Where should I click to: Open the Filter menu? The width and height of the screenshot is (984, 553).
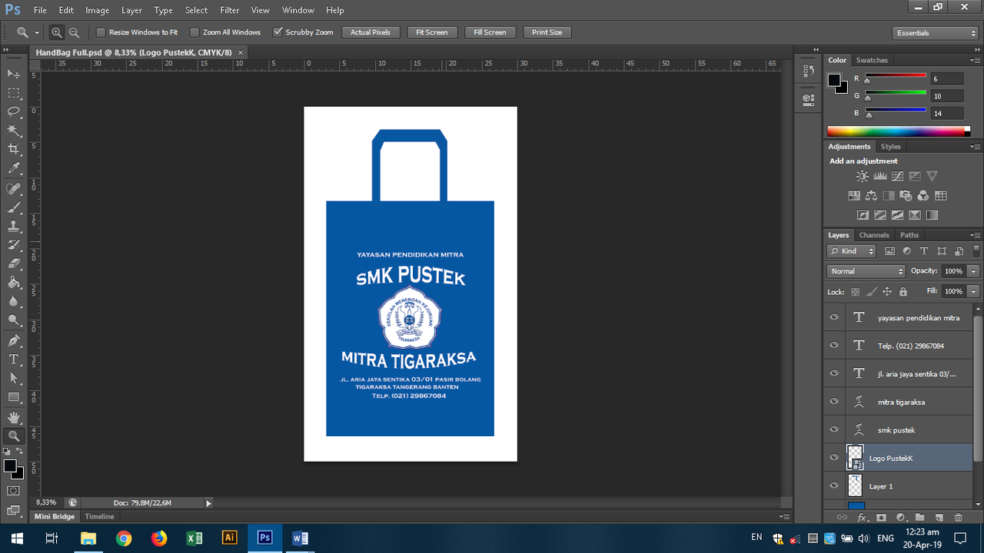[x=229, y=10]
